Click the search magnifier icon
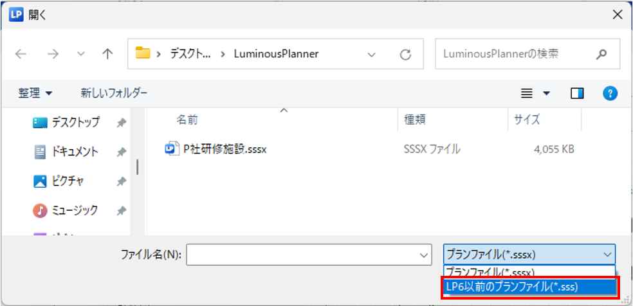633x306 pixels. pos(601,55)
